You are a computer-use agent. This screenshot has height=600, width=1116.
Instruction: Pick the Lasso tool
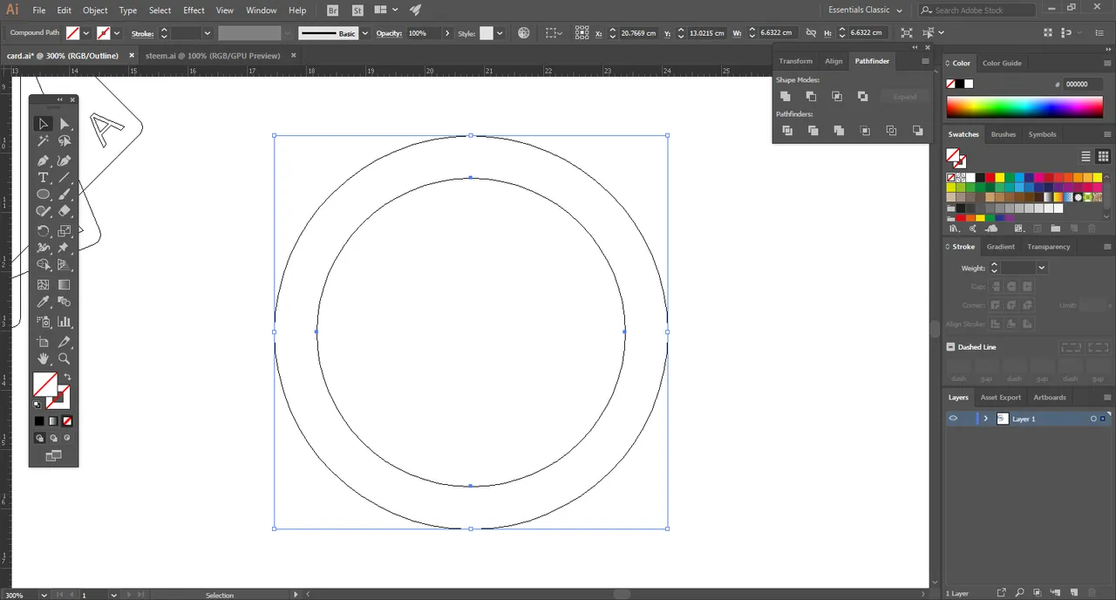coord(65,141)
